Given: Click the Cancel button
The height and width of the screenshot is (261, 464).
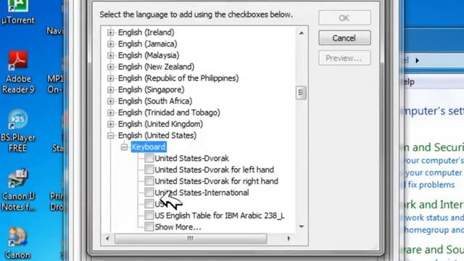Looking at the screenshot, I should tap(344, 38).
